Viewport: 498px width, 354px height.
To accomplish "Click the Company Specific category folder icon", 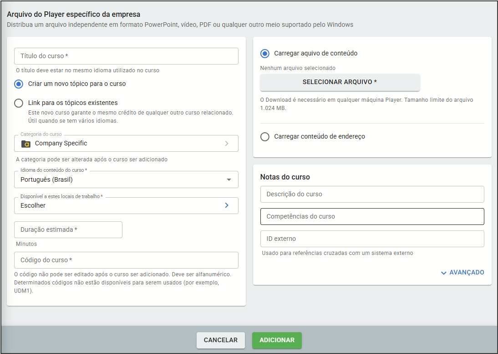I will click(x=26, y=144).
